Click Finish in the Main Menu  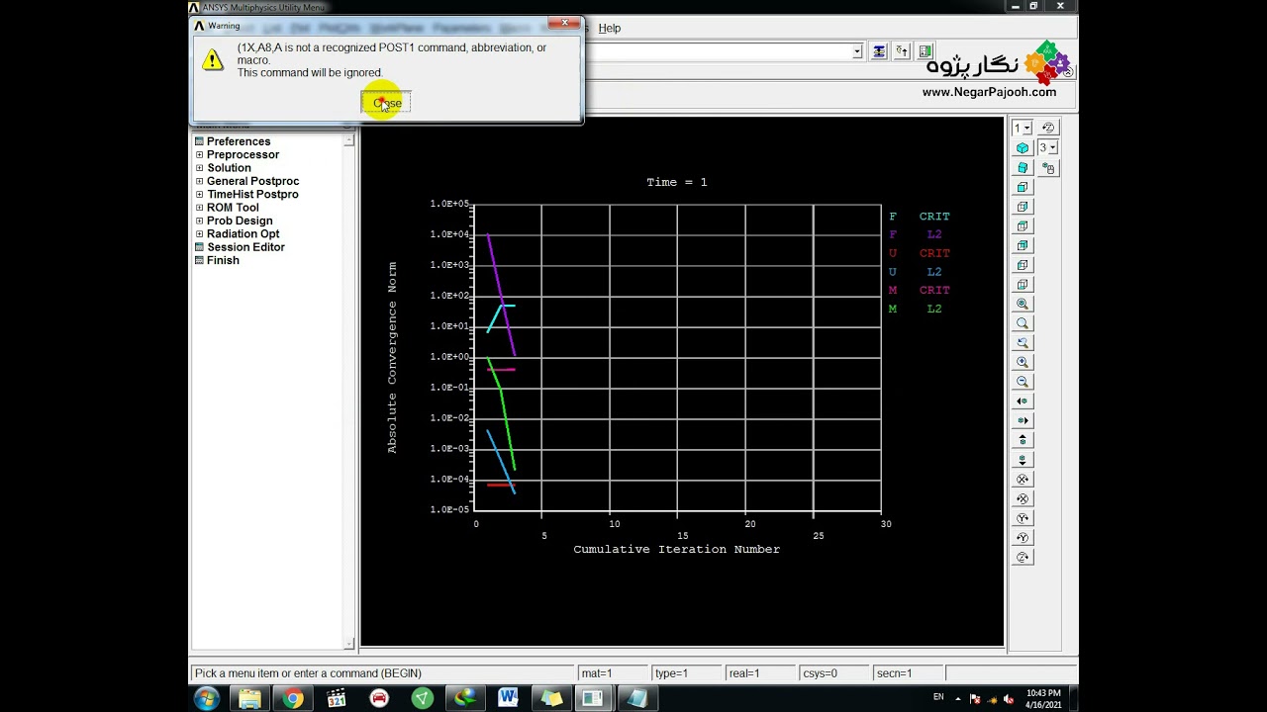[x=223, y=260]
